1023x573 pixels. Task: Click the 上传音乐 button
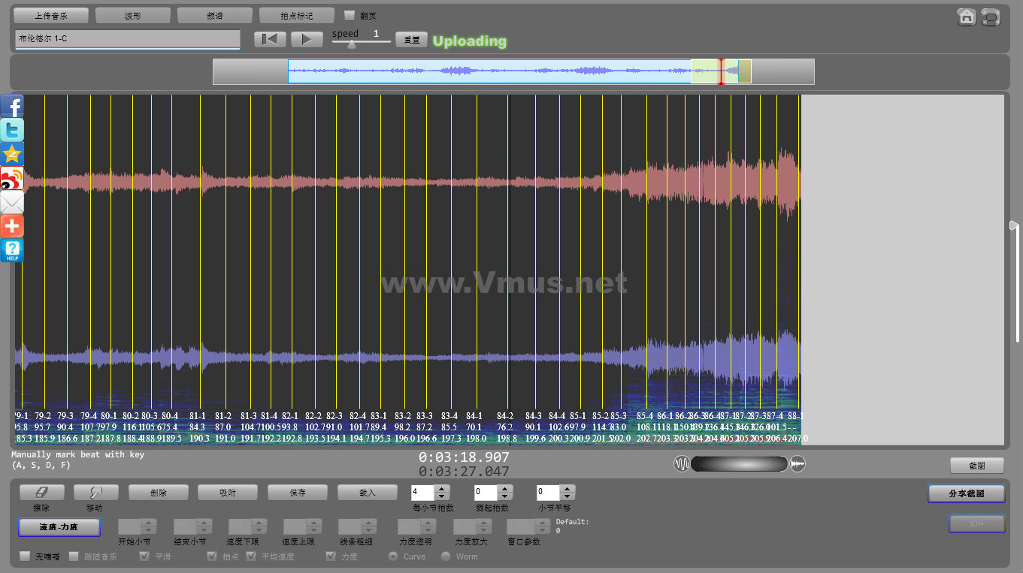51,15
